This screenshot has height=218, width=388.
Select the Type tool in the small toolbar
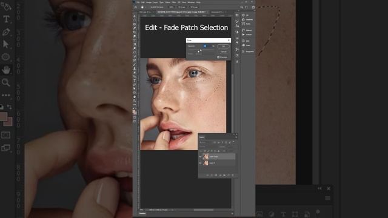click(135, 81)
